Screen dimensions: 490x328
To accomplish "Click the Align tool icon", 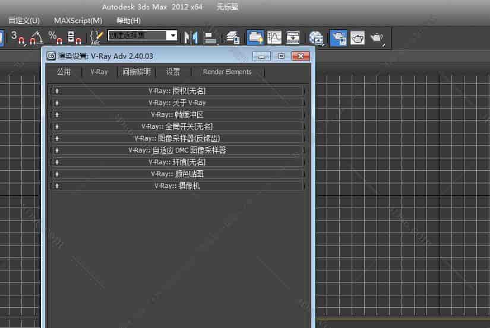I will point(210,37).
